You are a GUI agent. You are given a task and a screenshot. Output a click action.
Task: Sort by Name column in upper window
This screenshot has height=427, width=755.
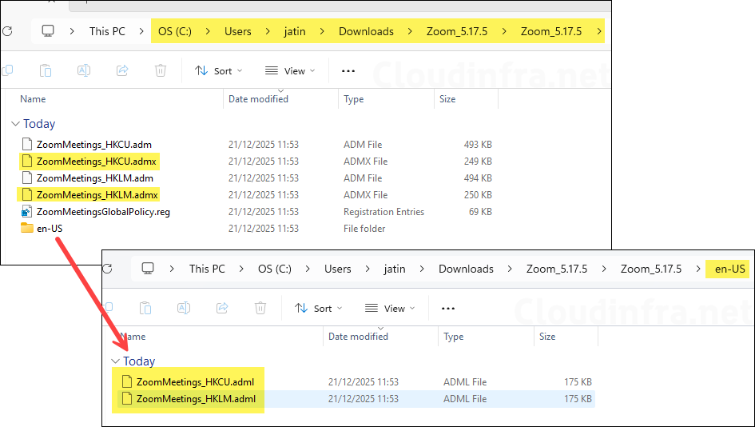33,99
